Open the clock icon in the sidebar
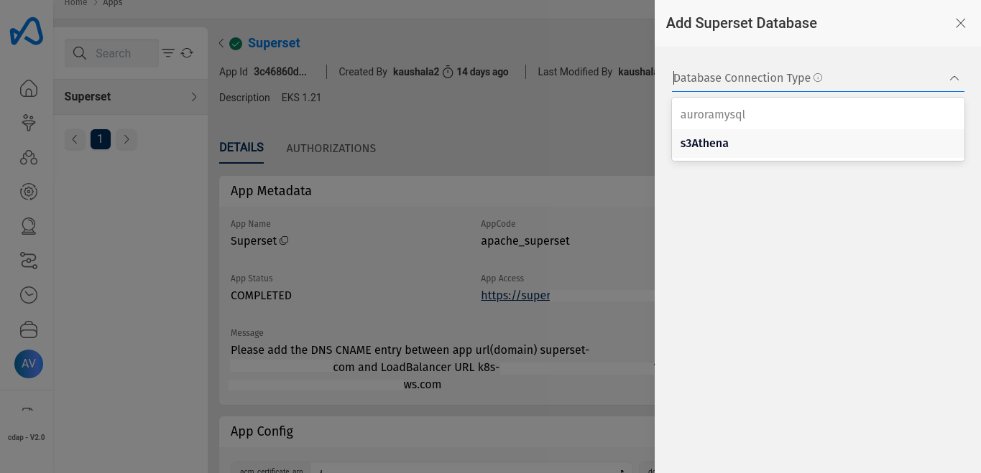The width and height of the screenshot is (981, 473). (x=29, y=295)
